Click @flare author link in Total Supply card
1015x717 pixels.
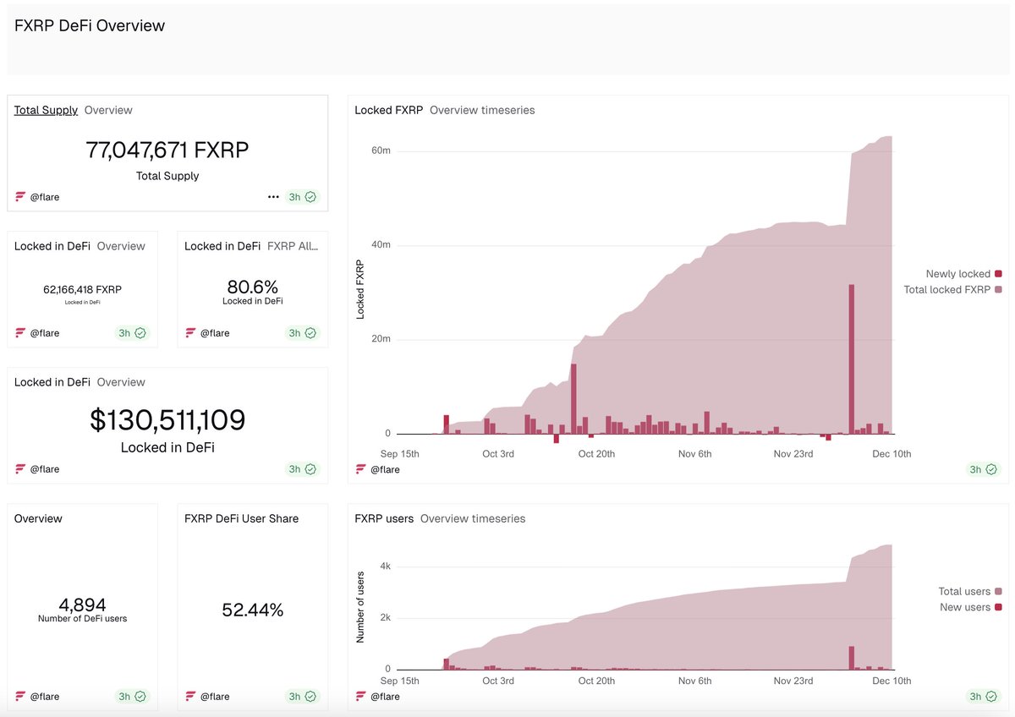(45, 197)
